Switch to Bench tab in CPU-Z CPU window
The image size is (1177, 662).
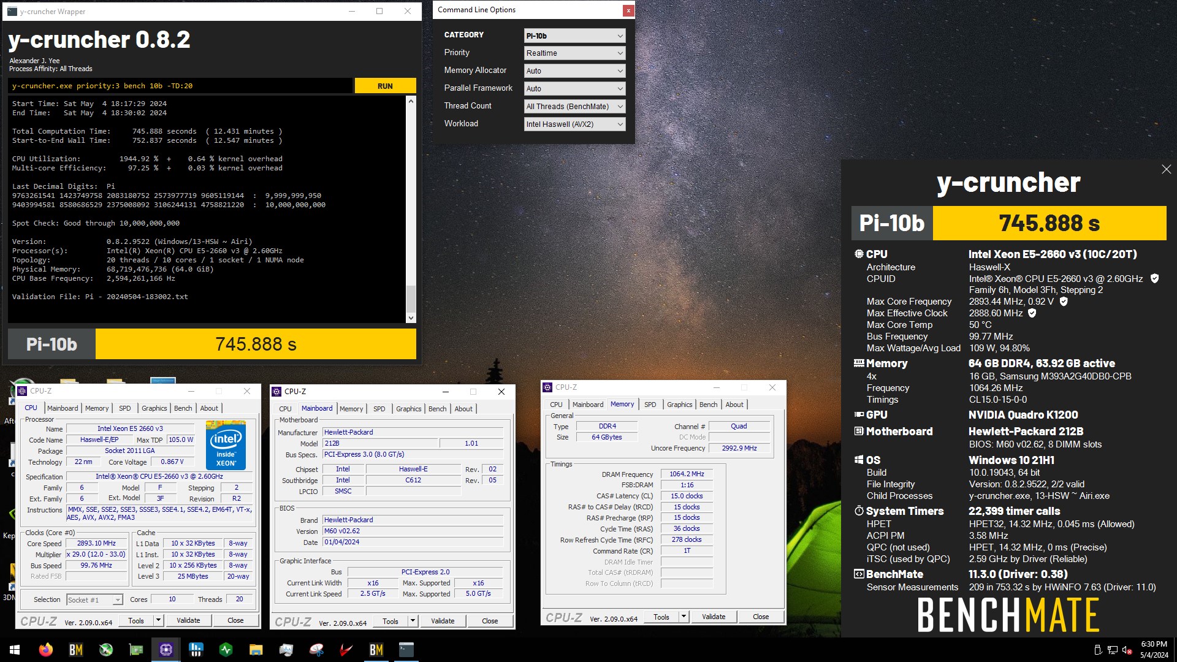pyautogui.click(x=183, y=408)
